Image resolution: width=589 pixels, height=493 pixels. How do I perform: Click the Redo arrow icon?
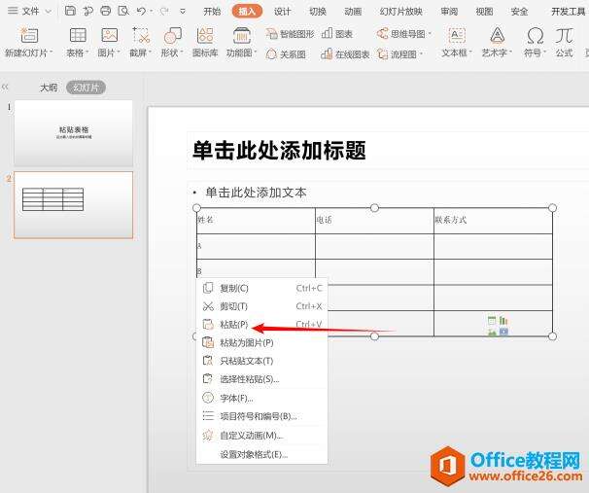[164, 12]
